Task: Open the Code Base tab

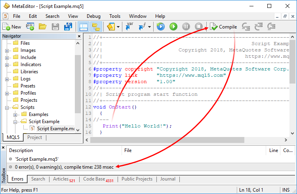Action: [98, 179]
